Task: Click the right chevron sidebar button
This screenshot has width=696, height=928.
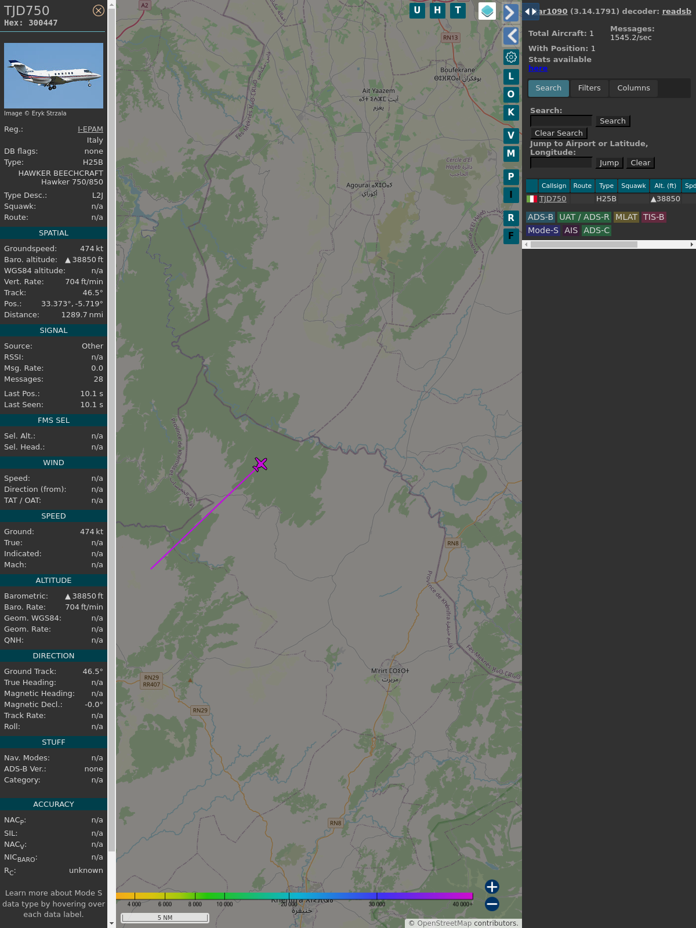Action: pos(511,12)
